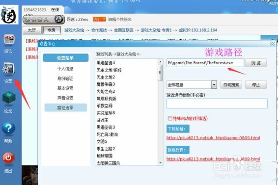Click 全国互联区 breadcrumb link
Screen dimensions: 278x185
(x=124, y=30)
